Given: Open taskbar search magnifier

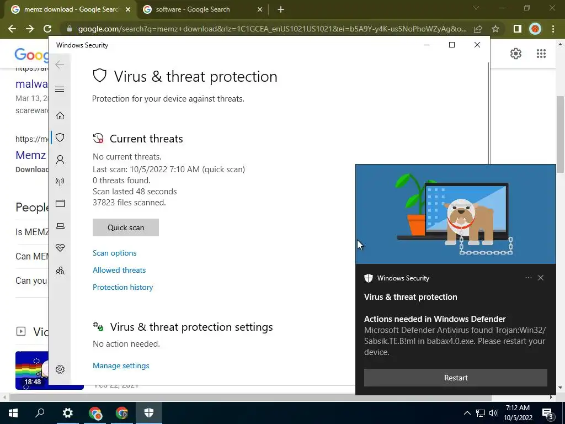Looking at the screenshot, I should 40,413.
